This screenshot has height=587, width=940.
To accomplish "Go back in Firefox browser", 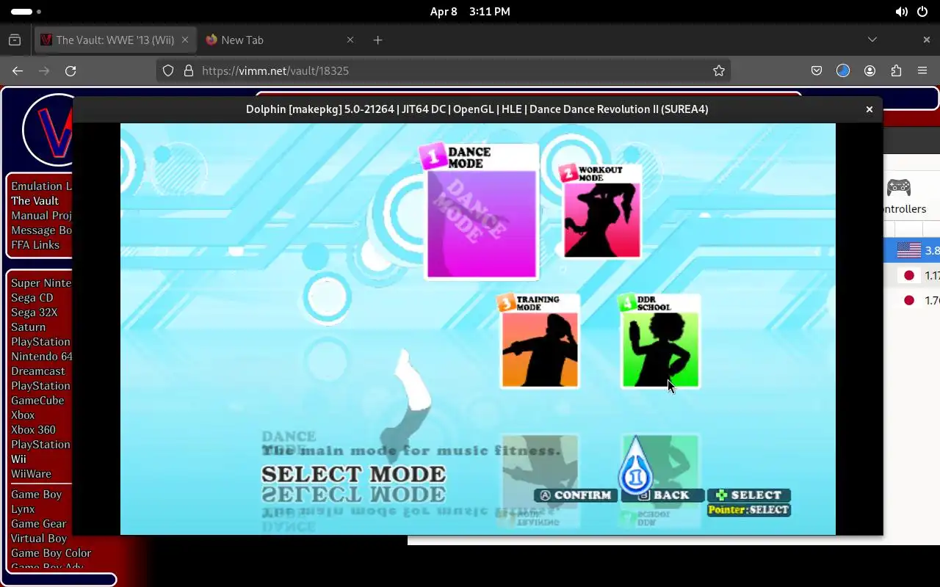I will click(18, 70).
